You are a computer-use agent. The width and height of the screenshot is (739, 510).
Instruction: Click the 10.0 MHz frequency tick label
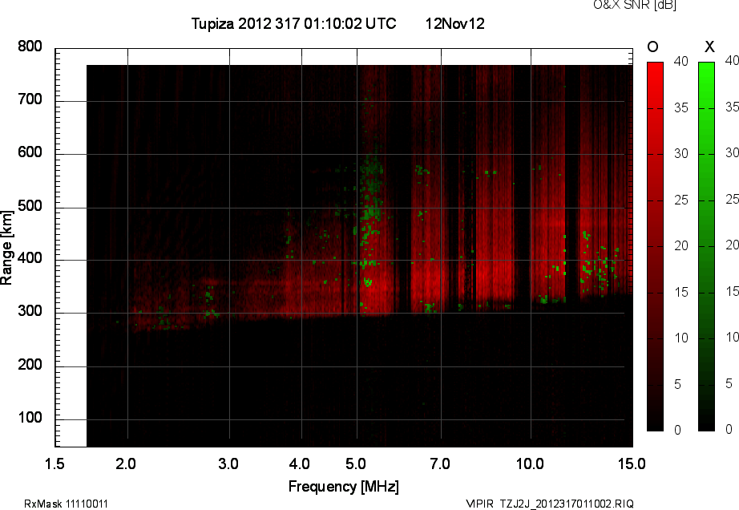tap(530, 464)
